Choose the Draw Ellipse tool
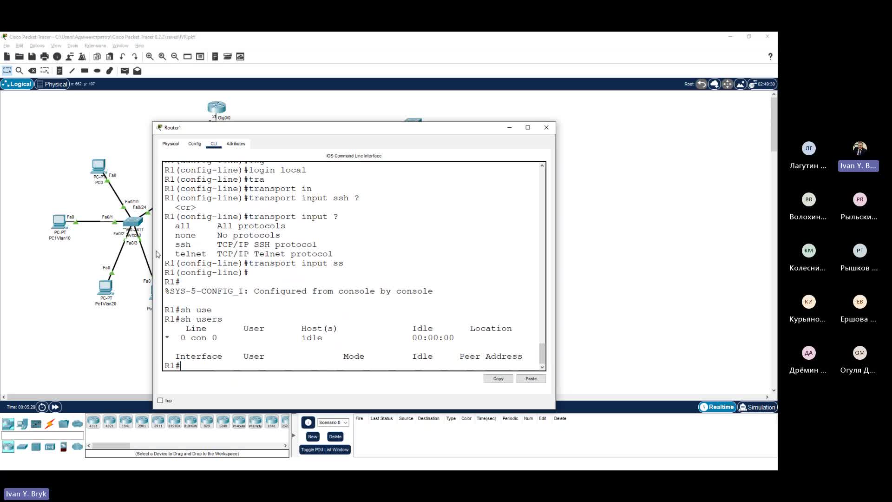The width and height of the screenshot is (892, 502). (x=97, y=71)
